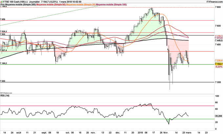Click the '7 800' price axis value
Screen dimensions: 223x134
pos(218,7)
